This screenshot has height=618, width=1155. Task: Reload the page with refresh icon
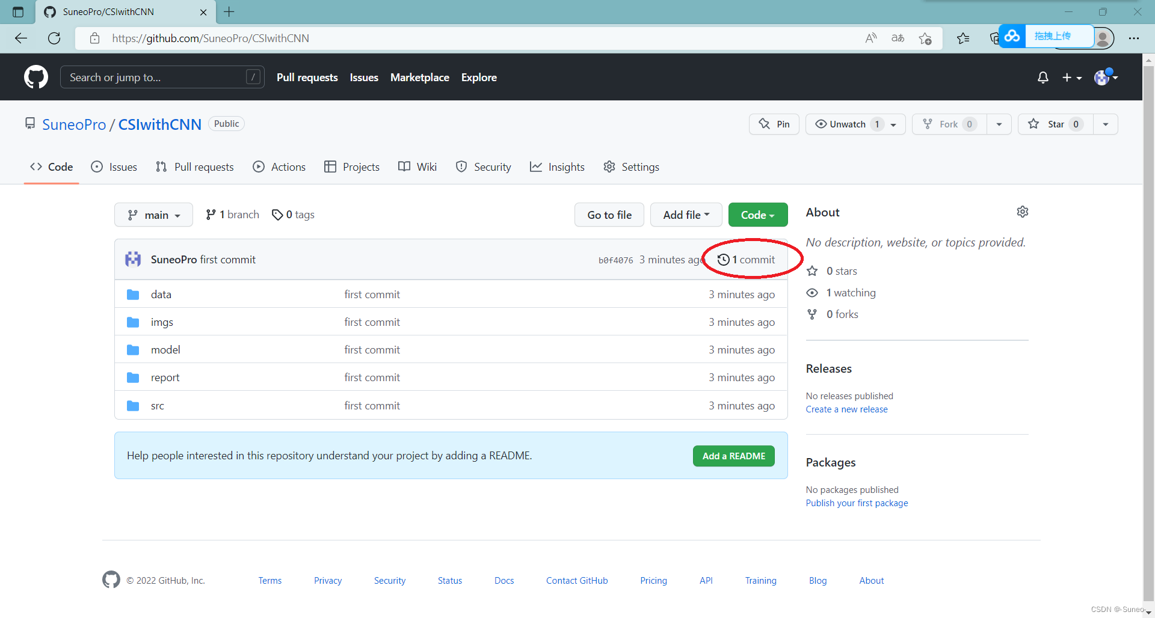(54, 38)
